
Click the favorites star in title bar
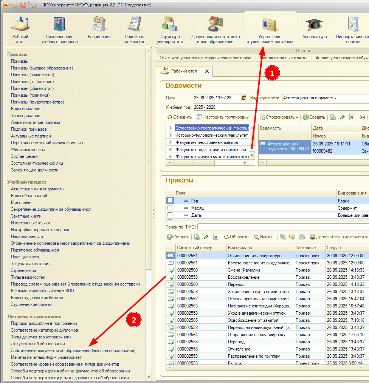[33, 5]
